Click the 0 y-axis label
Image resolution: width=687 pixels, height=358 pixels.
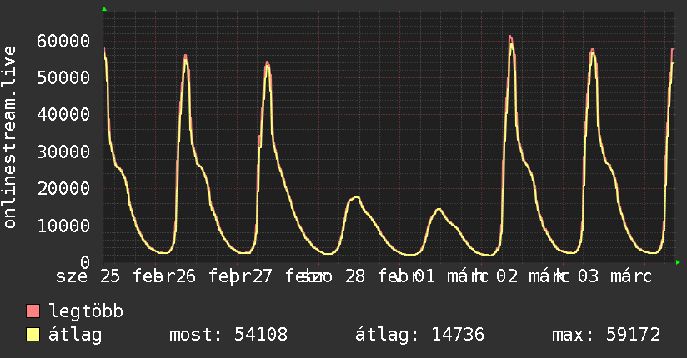[x=85, y=262]
